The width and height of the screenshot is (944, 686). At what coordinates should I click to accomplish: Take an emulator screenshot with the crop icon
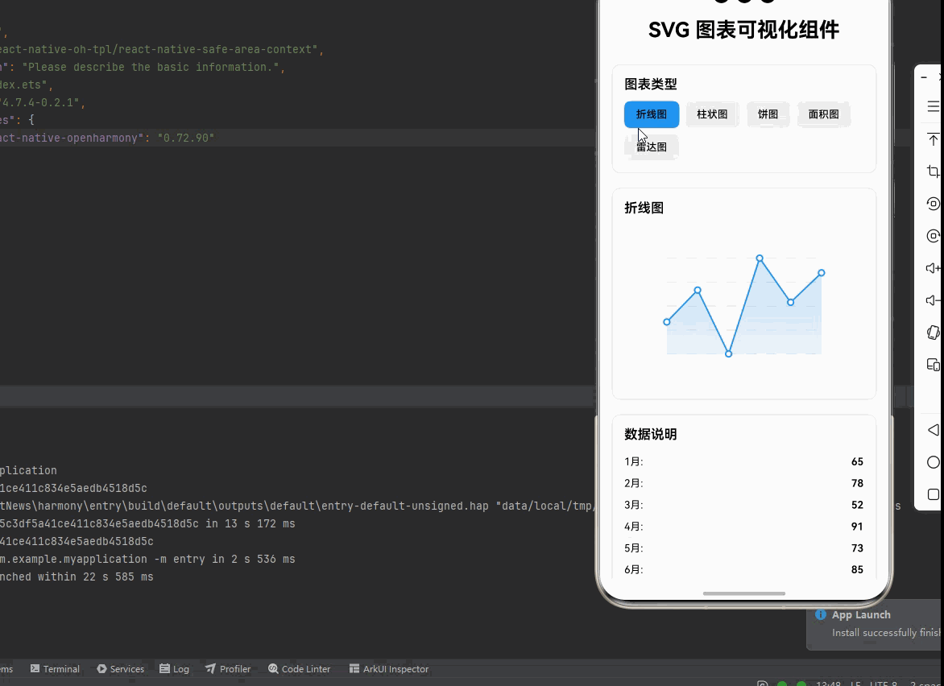934,171
